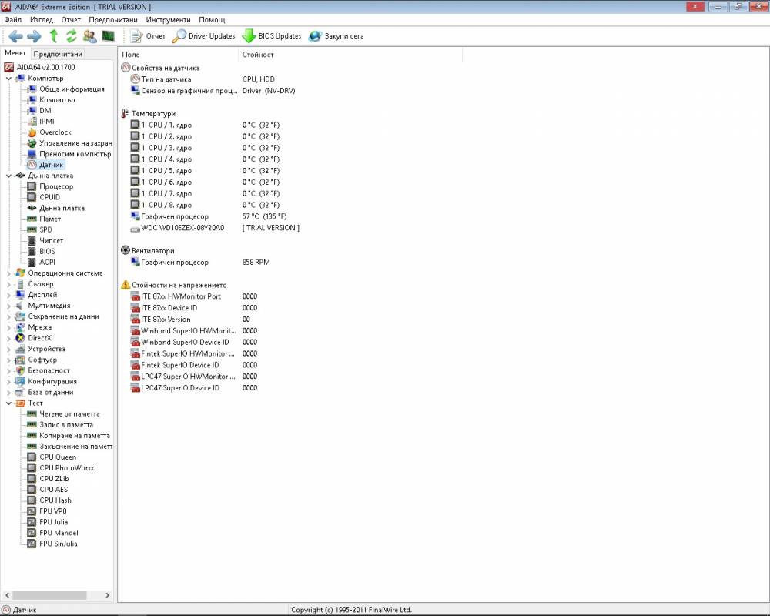Click the green monitor icon in the toolbar
Viewport: 770px width, 616px height.
[108, 36]
